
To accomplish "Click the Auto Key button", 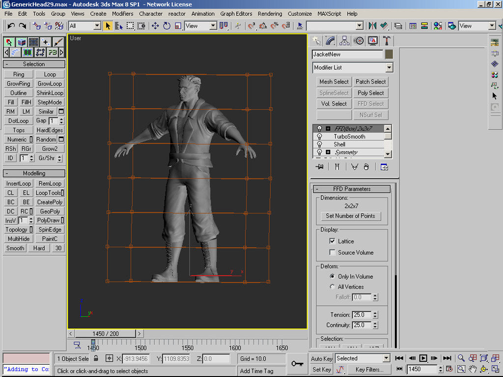I will click(x=322, y=359).
